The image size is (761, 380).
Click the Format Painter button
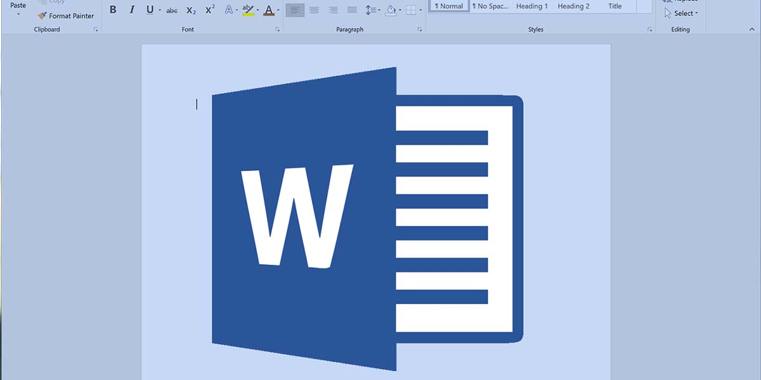(65, 16)
